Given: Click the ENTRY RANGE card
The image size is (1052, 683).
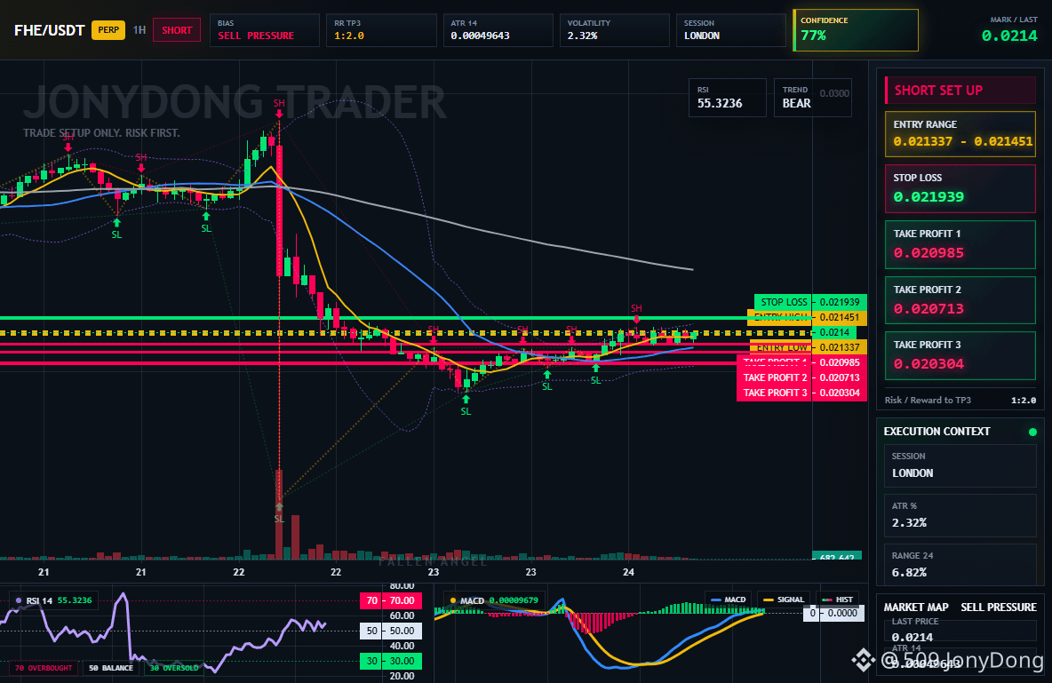Looking at the screenshot, I should click(960, 134).
